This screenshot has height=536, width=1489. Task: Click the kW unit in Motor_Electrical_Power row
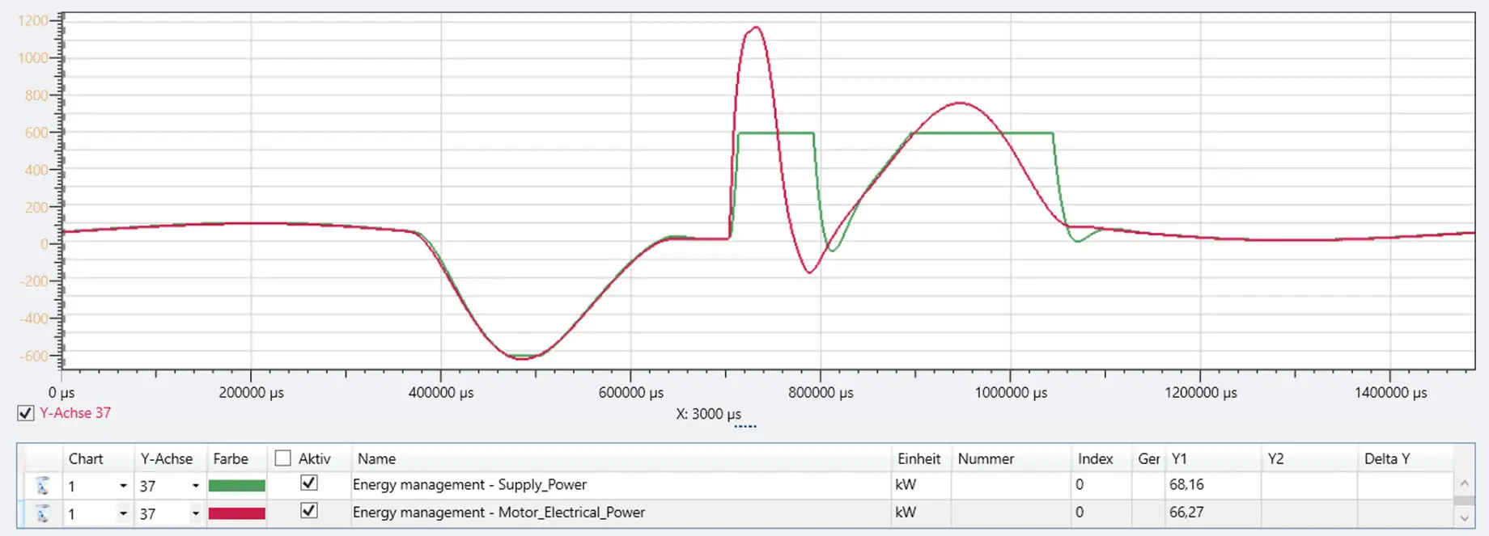click(x=906, y=512)
